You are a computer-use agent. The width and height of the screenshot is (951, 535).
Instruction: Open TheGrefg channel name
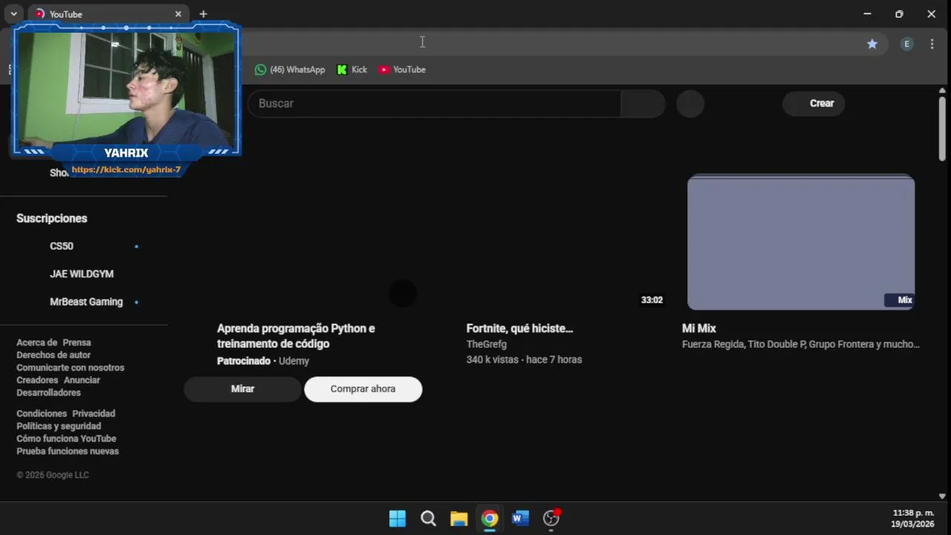(x=487, y=344)
